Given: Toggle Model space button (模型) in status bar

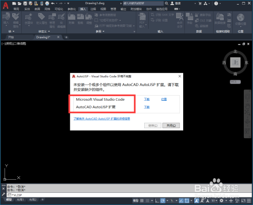Looking at the screenshot, I should (x=136, y=200).
